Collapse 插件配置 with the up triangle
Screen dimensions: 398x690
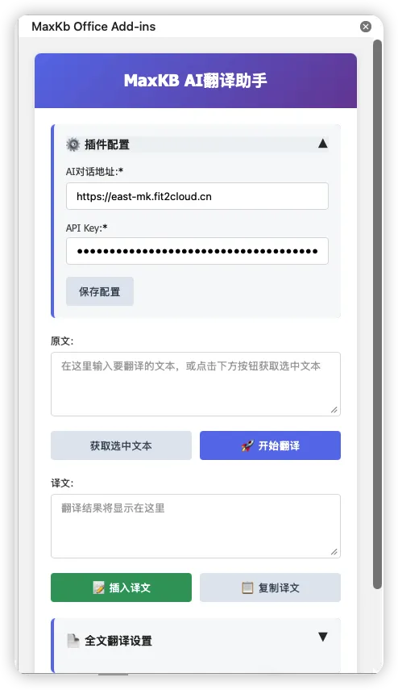323,144
